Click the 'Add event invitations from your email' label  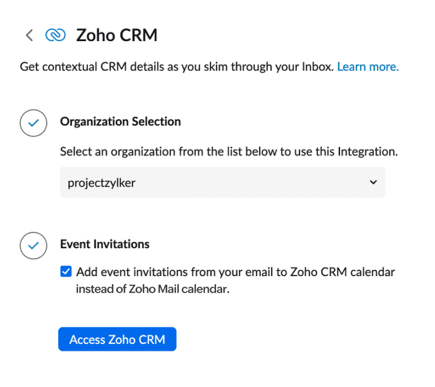tap(235, 272)
